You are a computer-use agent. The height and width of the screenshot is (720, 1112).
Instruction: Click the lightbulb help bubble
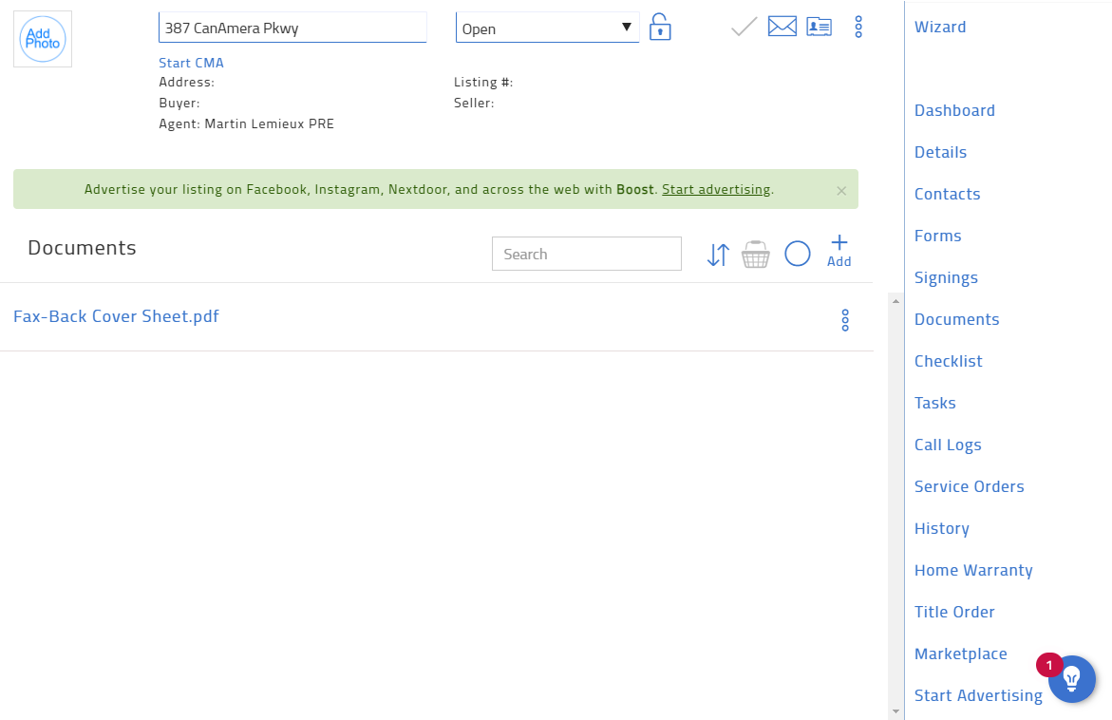(1071, 679)
